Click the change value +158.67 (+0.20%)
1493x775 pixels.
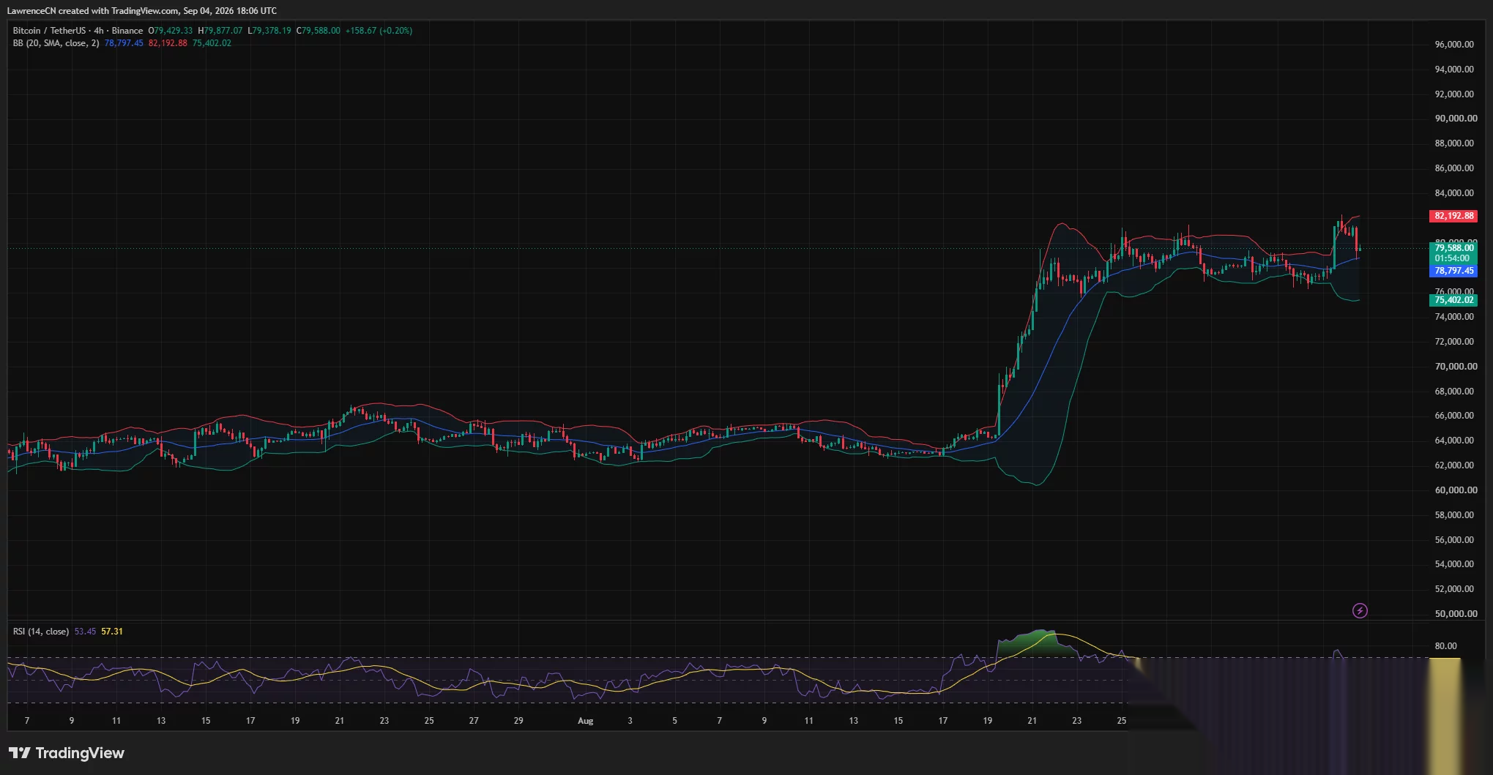tap(379, 31)
